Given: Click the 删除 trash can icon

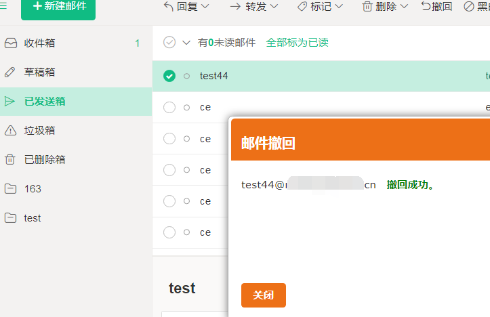Looking at the screenshot, I should coord(367,6).
